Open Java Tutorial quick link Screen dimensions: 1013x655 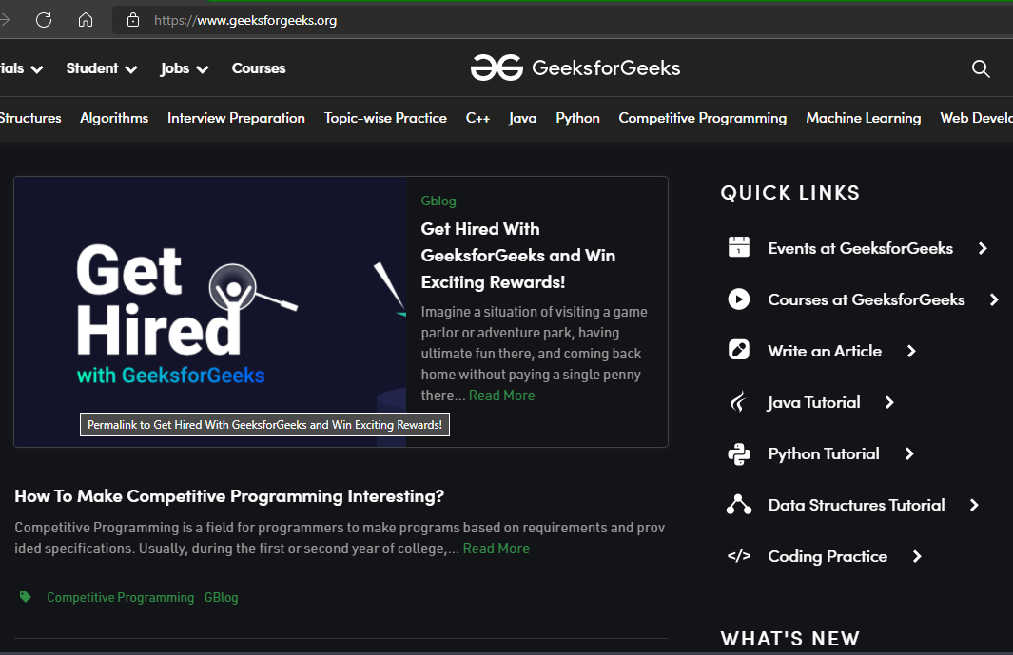click(x=813, y=402)
